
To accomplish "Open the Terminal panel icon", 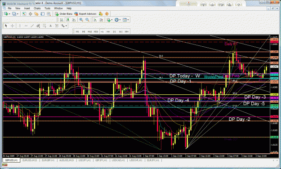I will [x=42, y=14].
